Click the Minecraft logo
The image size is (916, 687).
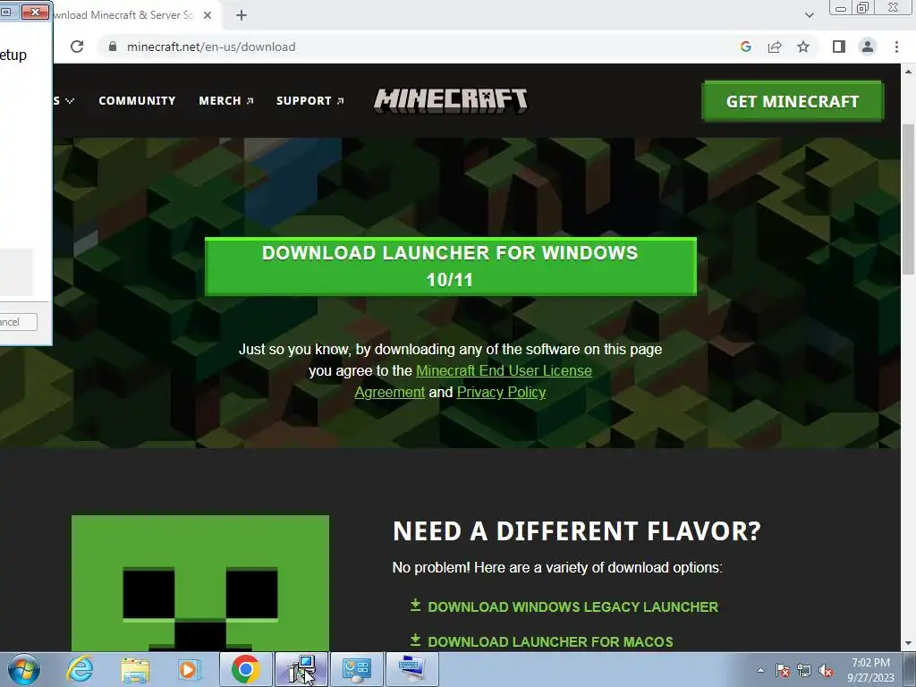point(451,100)
